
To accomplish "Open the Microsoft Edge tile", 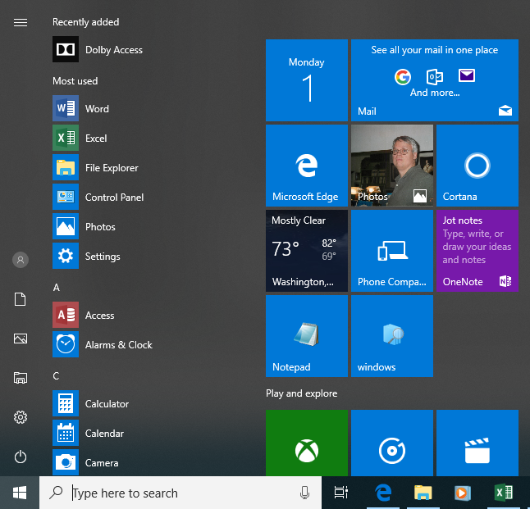I will pyautogui.click(x=307, y=166).
